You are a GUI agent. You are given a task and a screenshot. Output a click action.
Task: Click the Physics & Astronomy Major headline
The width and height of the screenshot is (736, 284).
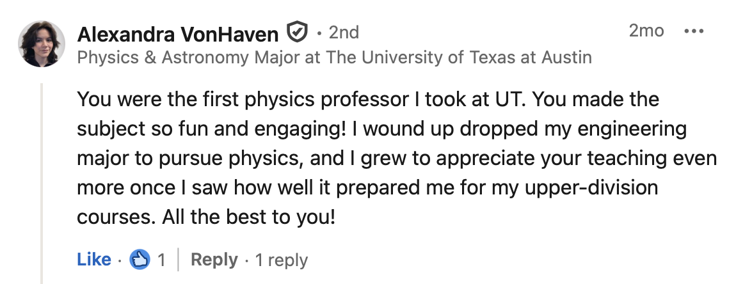(334, 58)
